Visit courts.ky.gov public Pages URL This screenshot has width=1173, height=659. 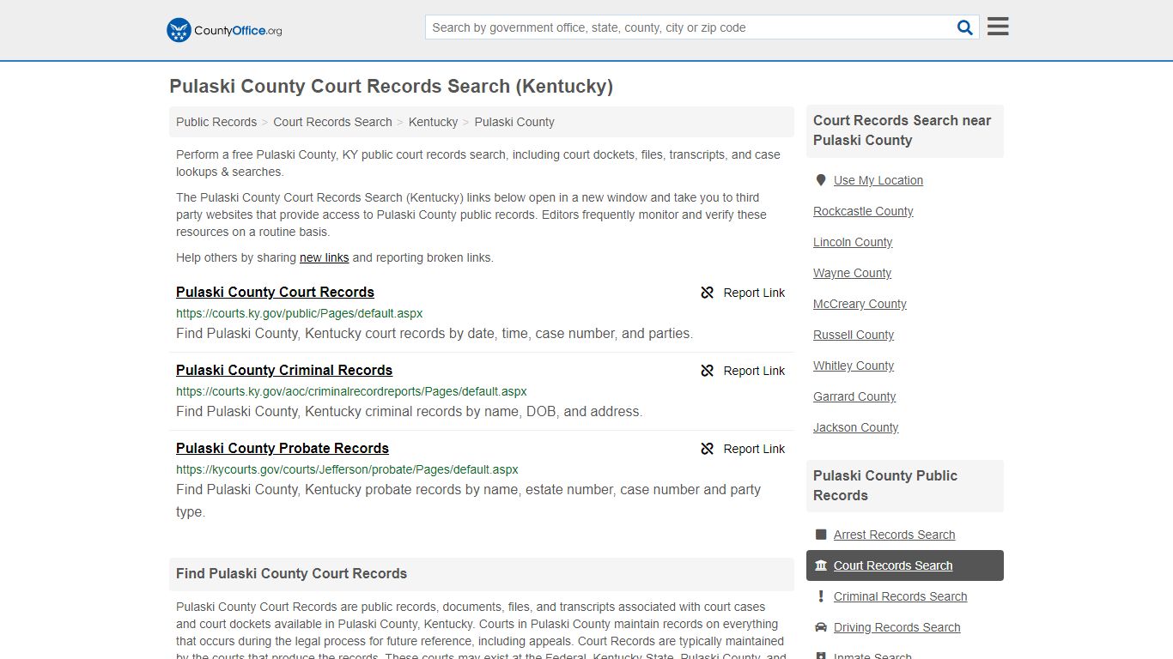click(299, 313)
